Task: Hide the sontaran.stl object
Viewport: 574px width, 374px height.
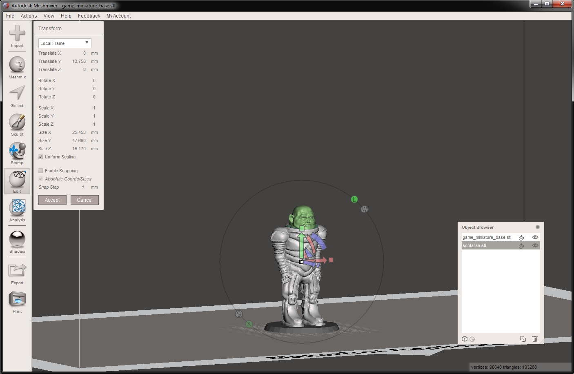Action: [535, 245]
